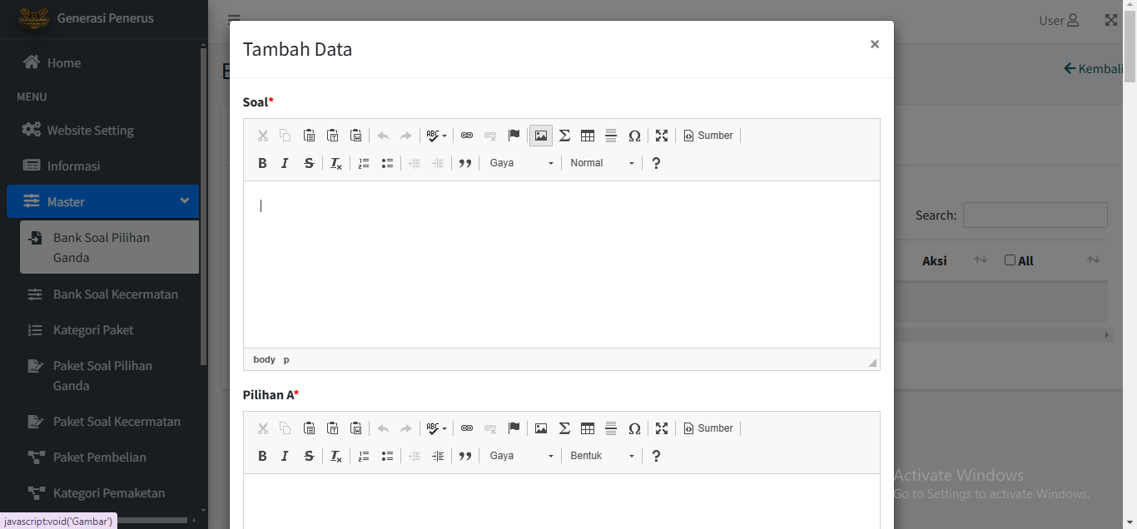Insert link in Pilihan A editor
1137x529 pixels.
pos(467,428)
